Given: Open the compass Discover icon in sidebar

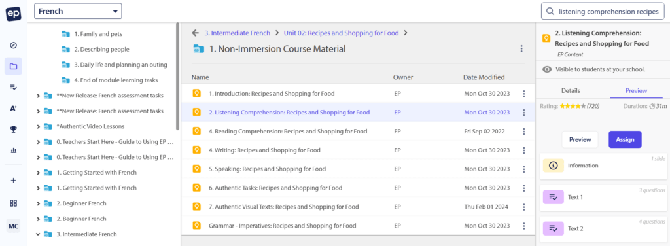Looking at the screenshot, I should [x=13, y=45].
